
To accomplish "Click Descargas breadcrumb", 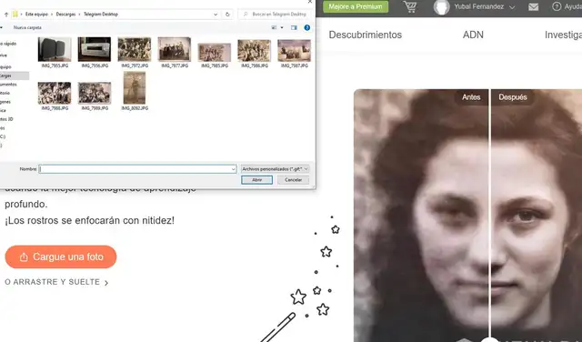I will (65, 15).
